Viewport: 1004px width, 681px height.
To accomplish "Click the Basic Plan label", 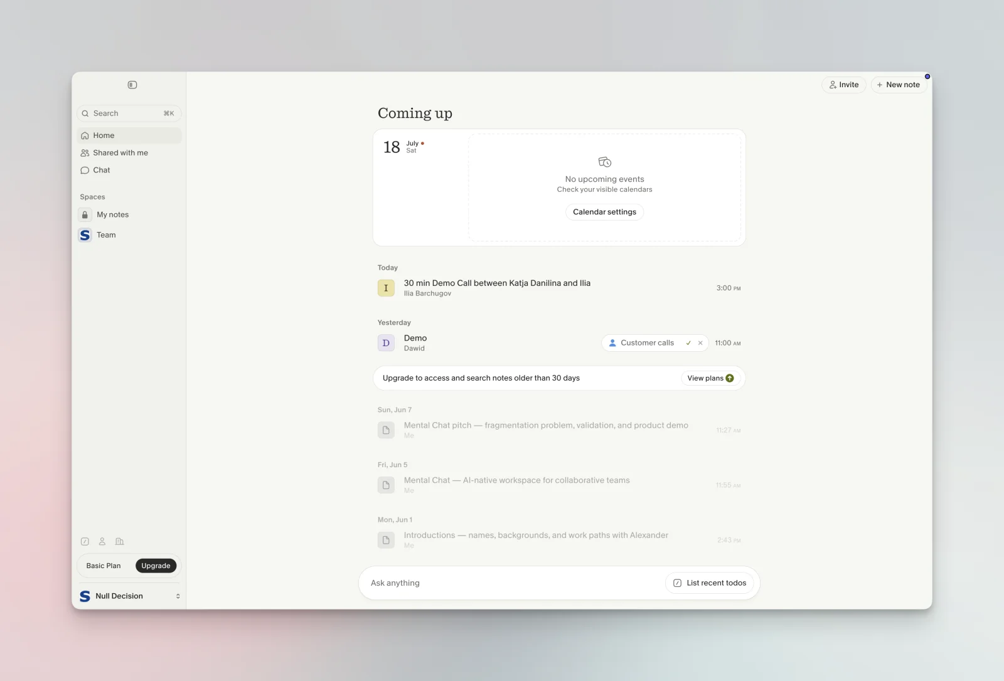I will (104, 566).
